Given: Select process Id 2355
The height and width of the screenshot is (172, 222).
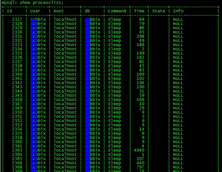Looking at the screenshot, I should pos(17,133).
